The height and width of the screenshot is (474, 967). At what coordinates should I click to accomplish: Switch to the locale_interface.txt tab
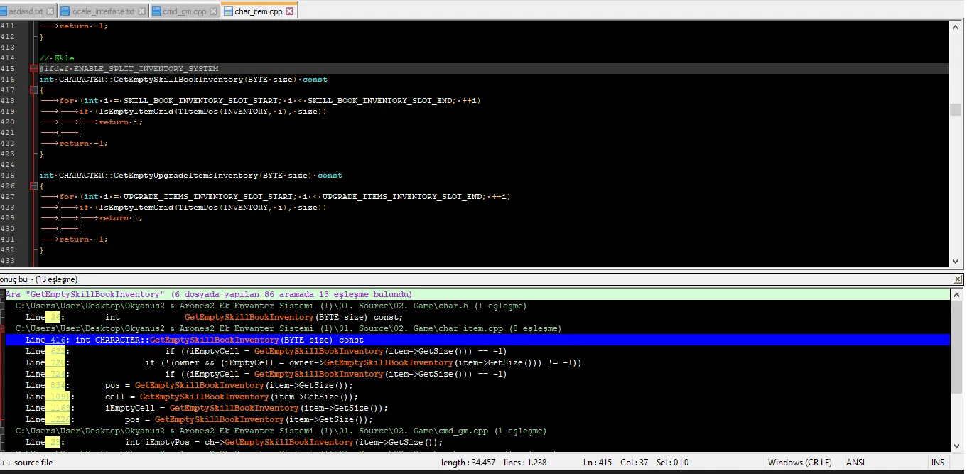[x=102, y=11]
